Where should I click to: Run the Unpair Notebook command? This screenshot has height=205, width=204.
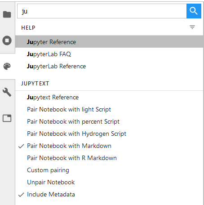pyautogui.click(x=109, y=182)
